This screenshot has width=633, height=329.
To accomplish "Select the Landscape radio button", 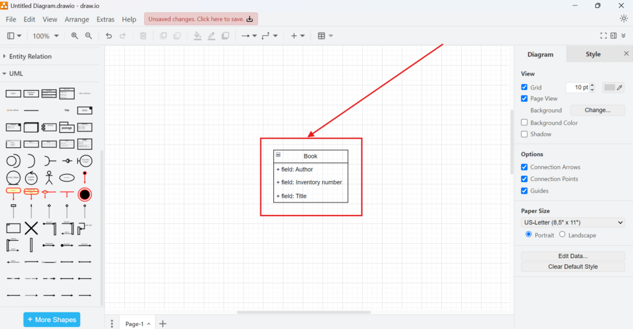I will (562, 235).
